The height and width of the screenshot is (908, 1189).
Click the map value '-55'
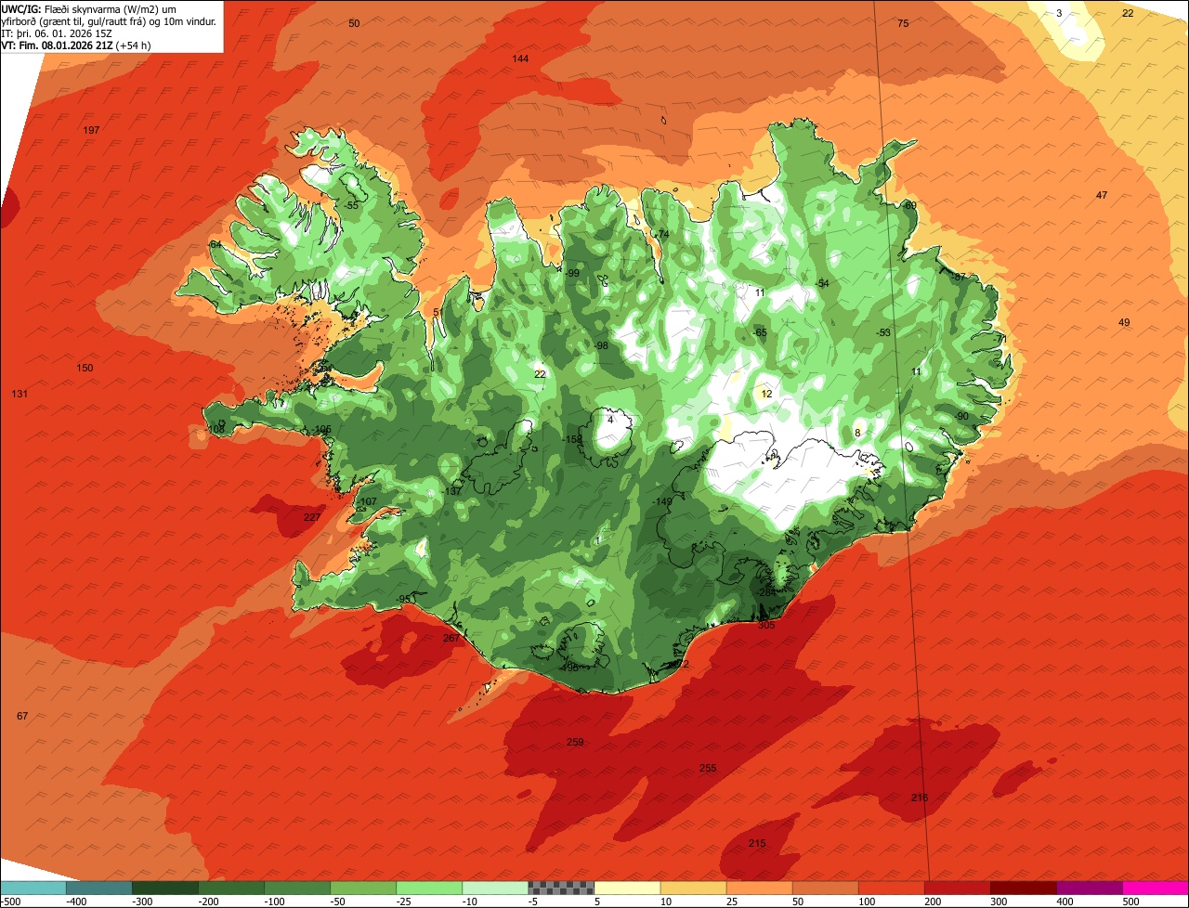tap(350, 206)
